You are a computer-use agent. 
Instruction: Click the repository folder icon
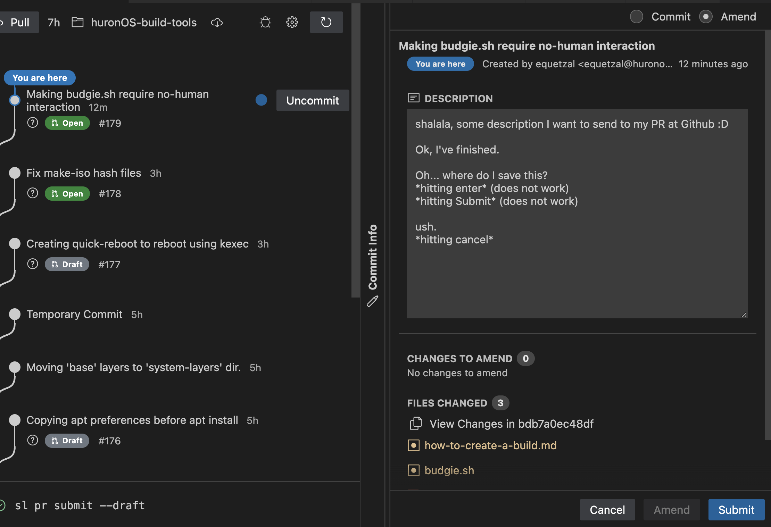[78, 22]
